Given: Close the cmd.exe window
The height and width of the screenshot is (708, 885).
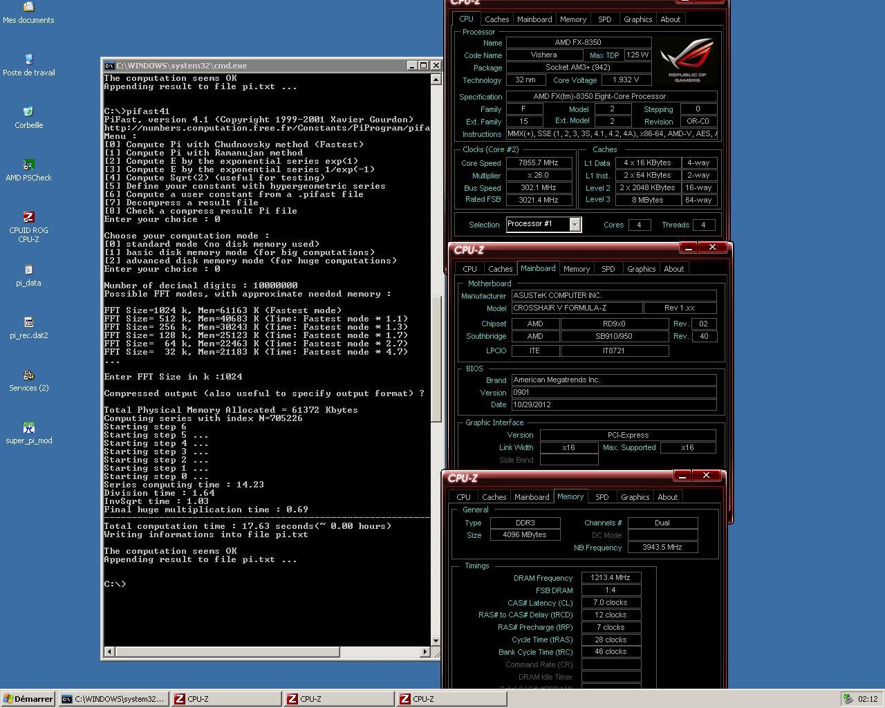Looking at the screenshot, I should coord(436,65).
